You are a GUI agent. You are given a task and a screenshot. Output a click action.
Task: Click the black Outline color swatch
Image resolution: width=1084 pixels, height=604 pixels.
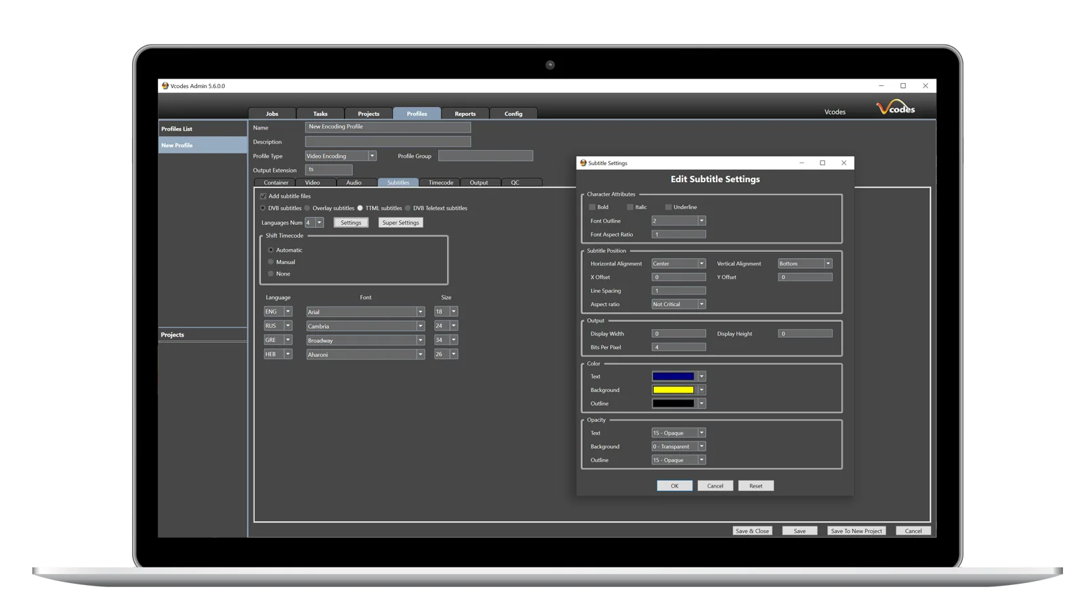pos(673,404)
